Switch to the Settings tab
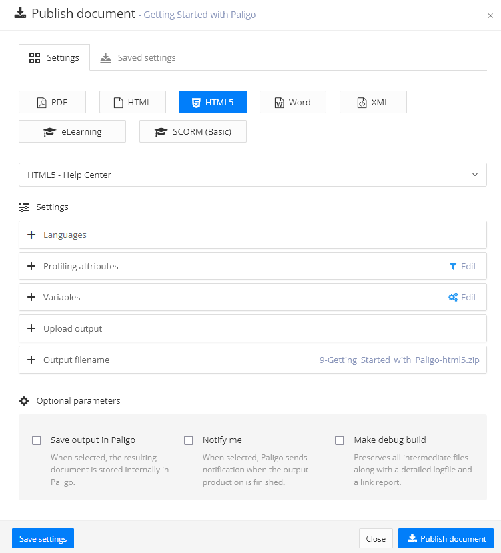 tap(54, 57)
